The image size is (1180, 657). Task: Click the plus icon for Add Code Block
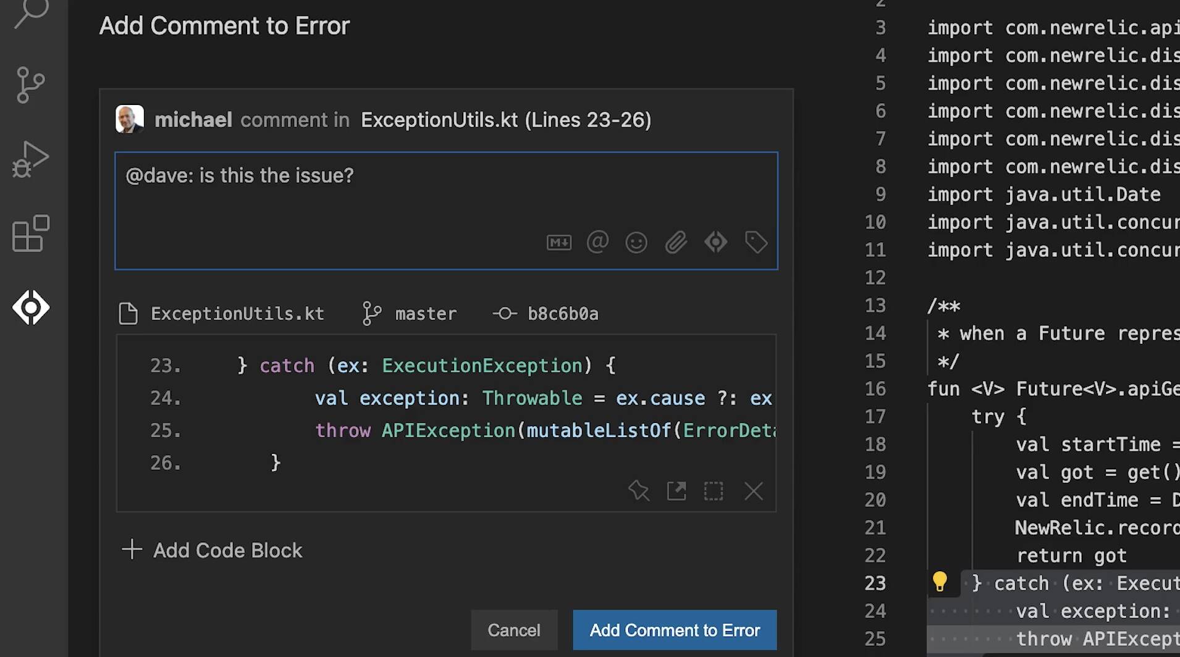(132, 549)
